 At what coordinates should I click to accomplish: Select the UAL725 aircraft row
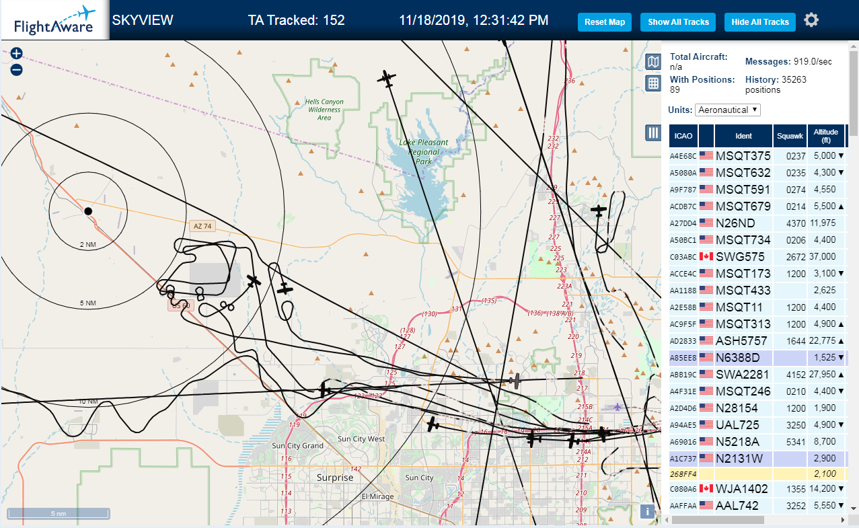757,424
